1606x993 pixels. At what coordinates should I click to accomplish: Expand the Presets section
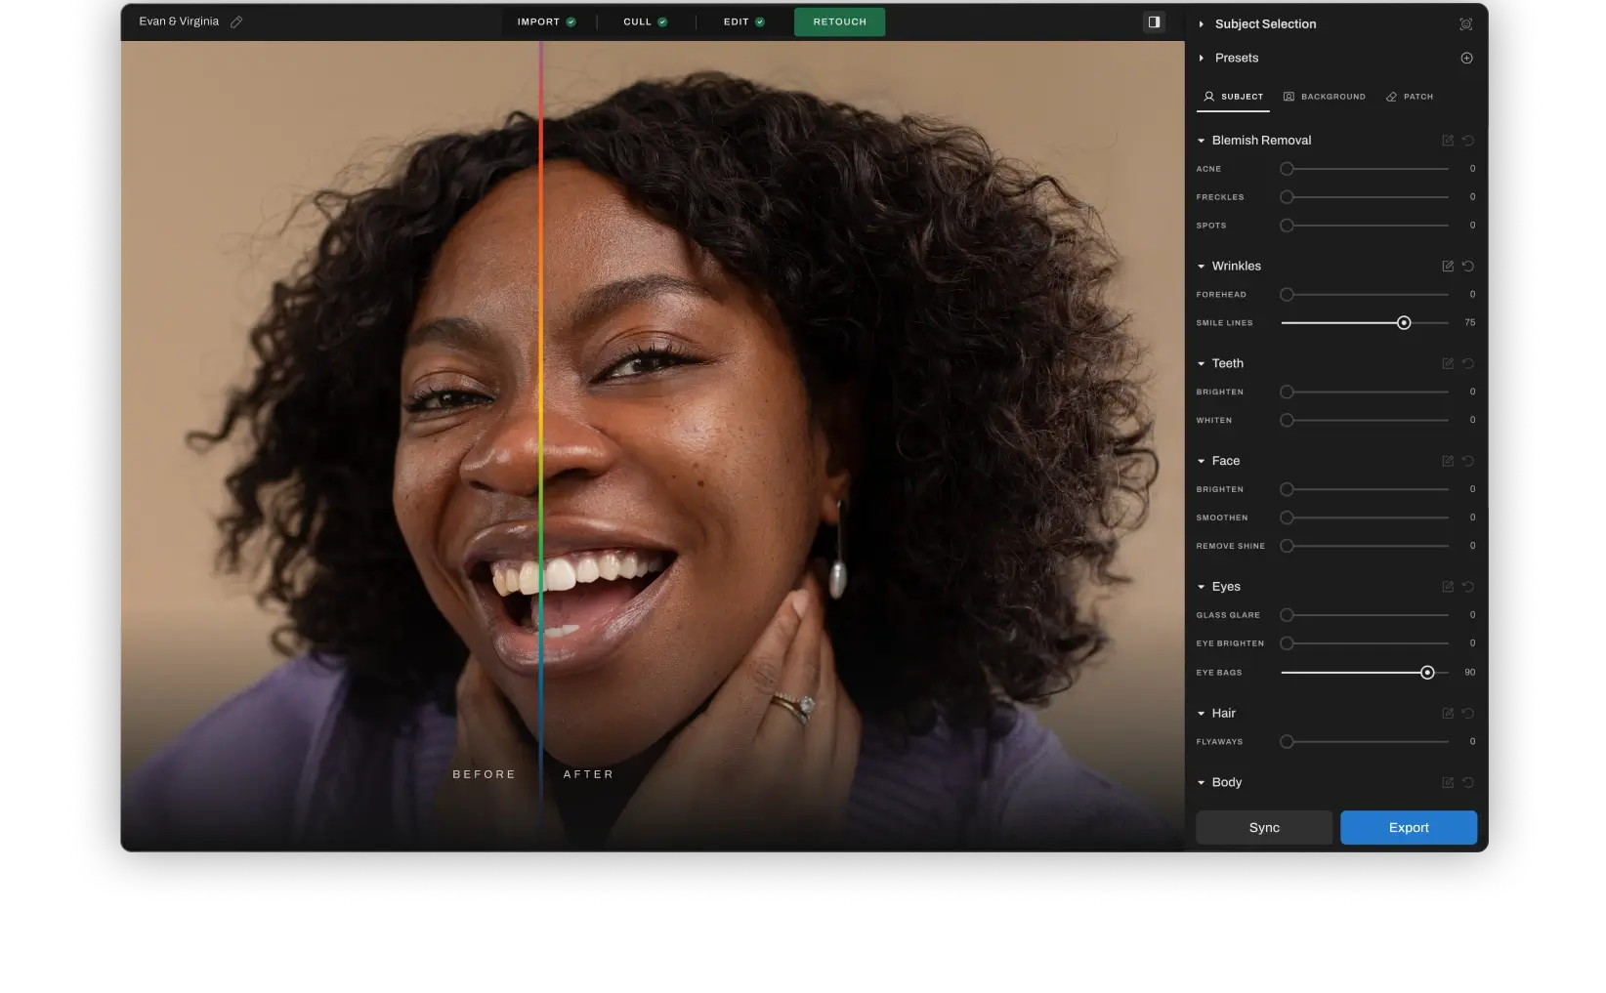tap(1202, 59)
